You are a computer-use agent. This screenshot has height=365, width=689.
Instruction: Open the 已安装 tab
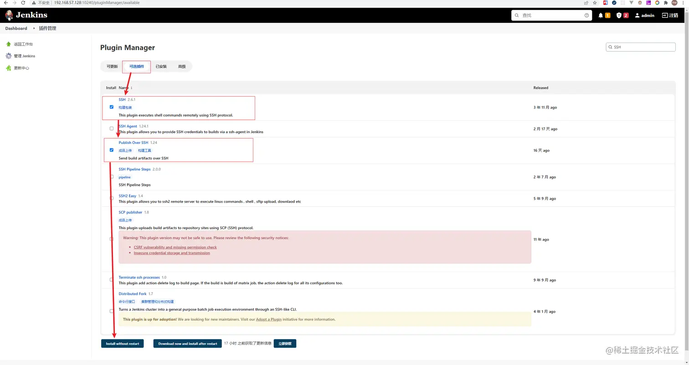pyautogui.click(x=161, y=67)
